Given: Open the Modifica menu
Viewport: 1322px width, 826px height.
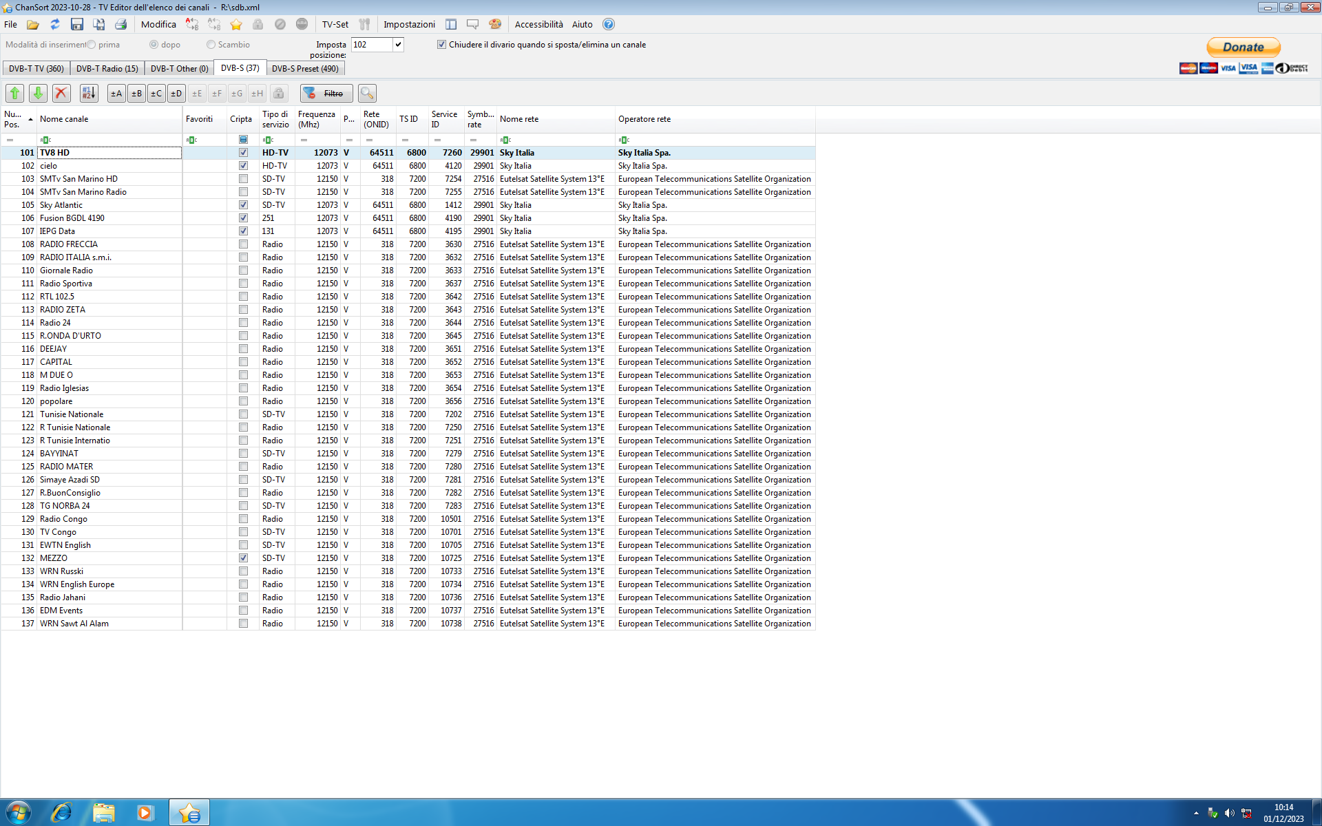Looking at the screenshot, I should point(158,25).
